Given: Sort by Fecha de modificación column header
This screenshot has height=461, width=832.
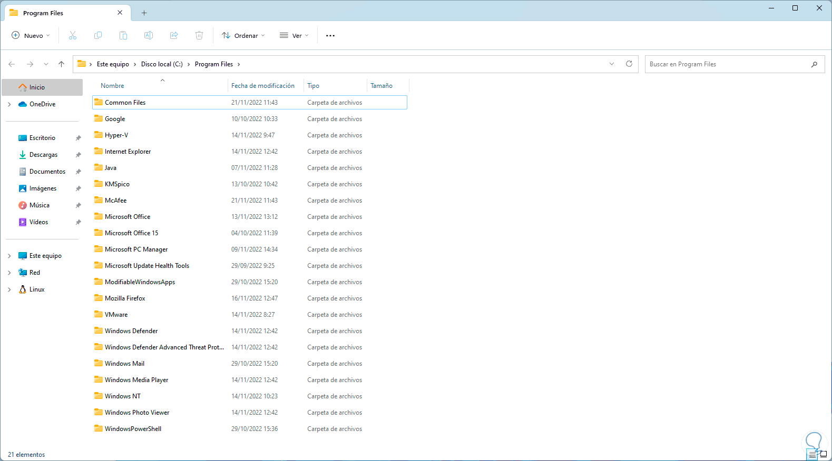Looking at the screenshot, I should (x=262, y=86).
